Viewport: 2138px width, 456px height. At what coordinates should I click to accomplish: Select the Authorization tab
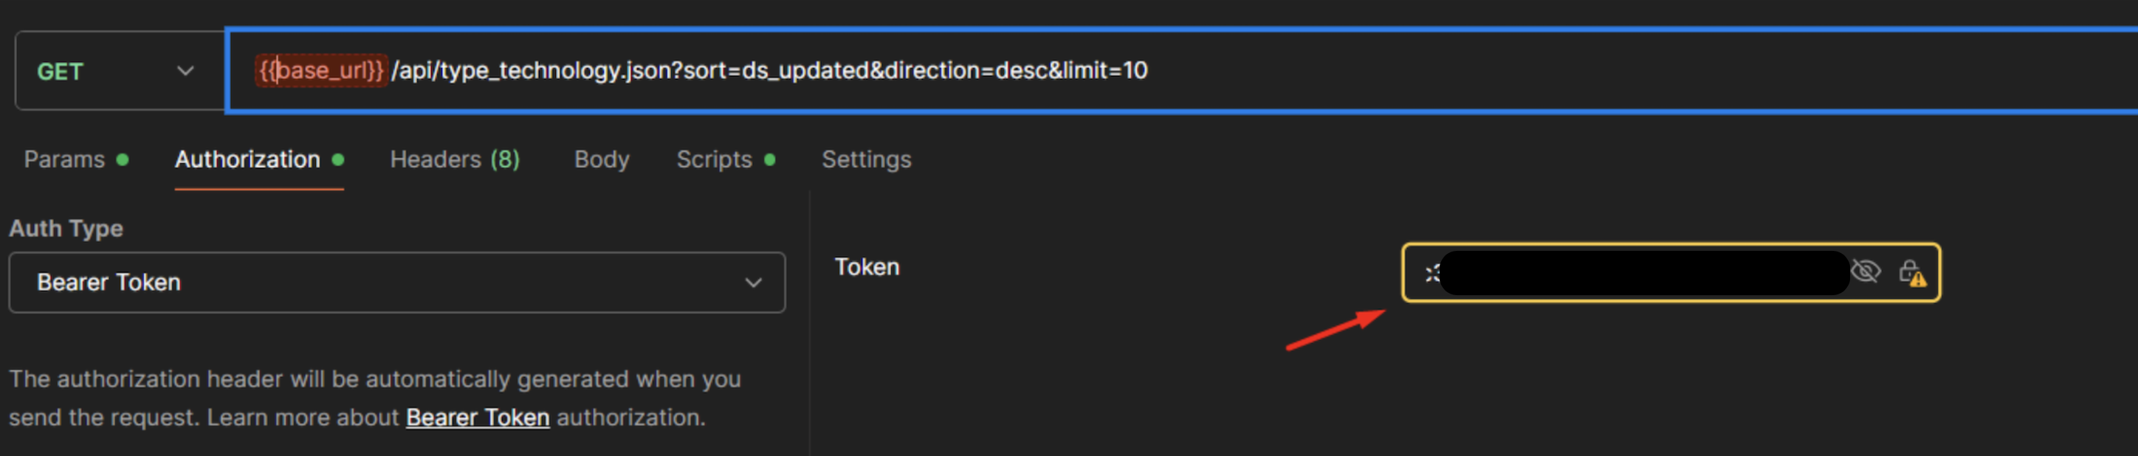pos(247,160)
